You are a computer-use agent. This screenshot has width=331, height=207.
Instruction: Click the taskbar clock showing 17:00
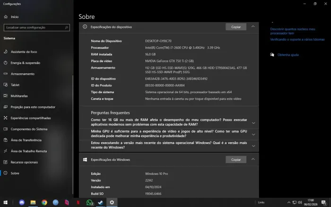pyautogui.click(x=311, y=202)
